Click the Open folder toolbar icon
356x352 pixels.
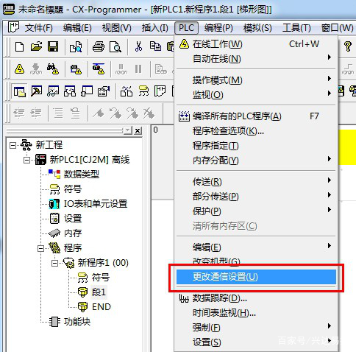tap(36, 46)
